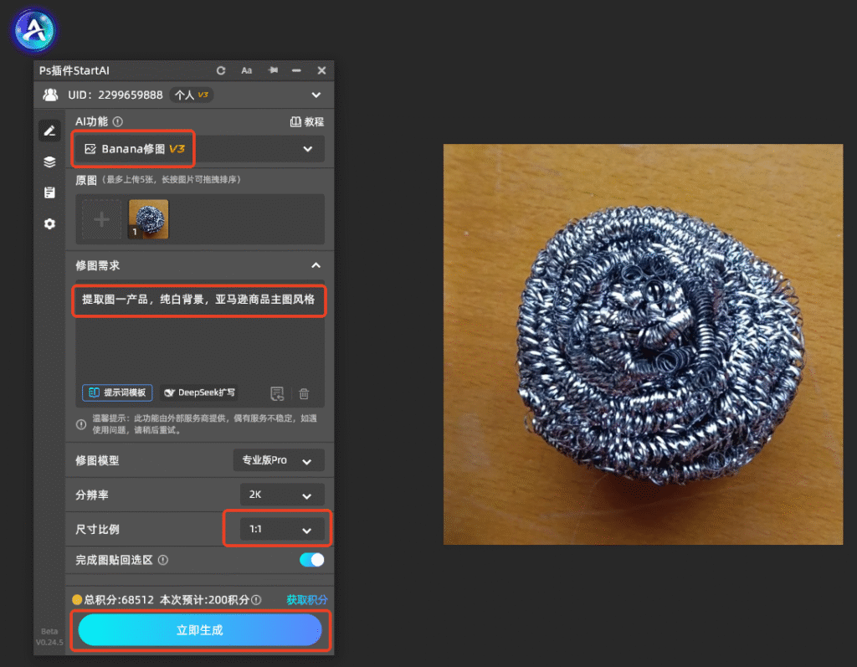The height and width of the screenshot is (667, 857).
Task: Open the 教程 tutorial link
Action: pyautogui.click(x=306, y=122)
